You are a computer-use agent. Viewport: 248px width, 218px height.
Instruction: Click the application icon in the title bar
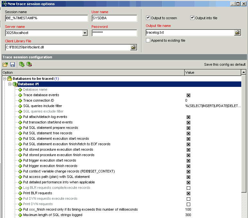coord(4,4)
